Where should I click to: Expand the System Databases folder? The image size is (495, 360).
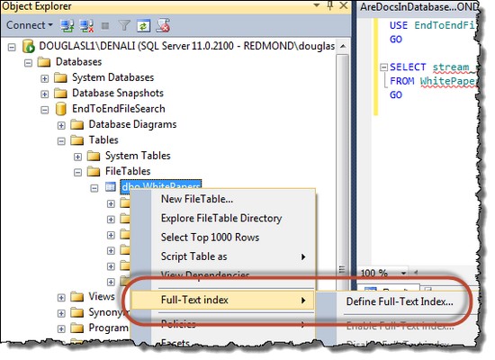pyautogui.click(x=44, y=78)
